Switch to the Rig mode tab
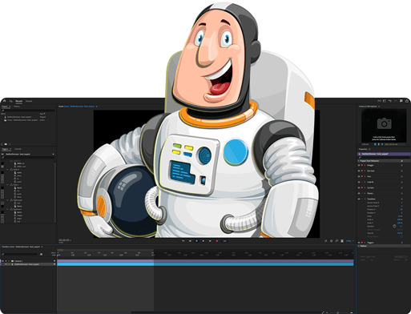The image size is (411, 314). [x=11, y=101]
